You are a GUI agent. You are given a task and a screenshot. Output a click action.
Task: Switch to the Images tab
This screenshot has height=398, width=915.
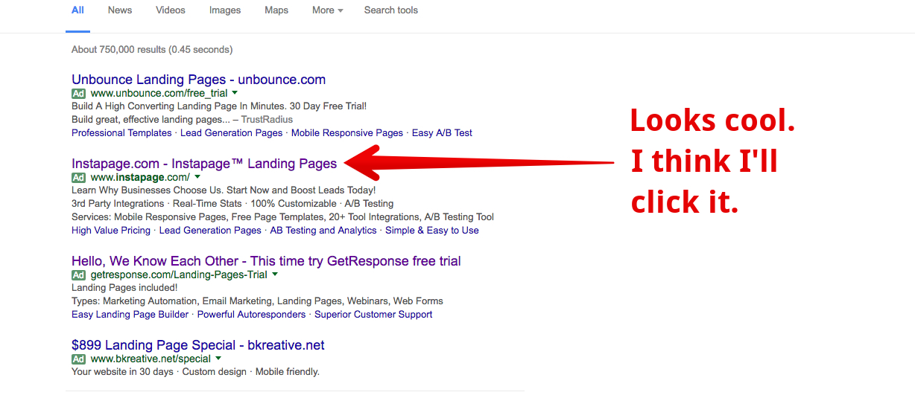coord(225,10)
